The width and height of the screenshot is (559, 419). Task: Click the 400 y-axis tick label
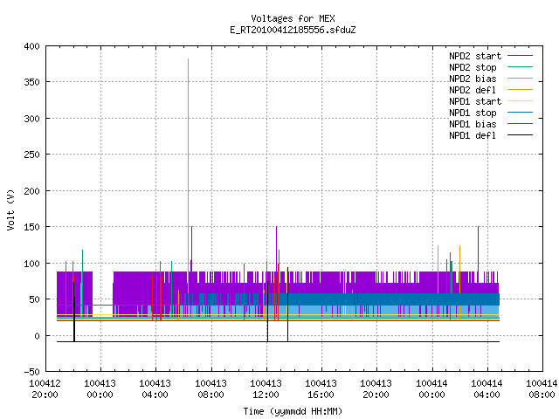(32, 46)
